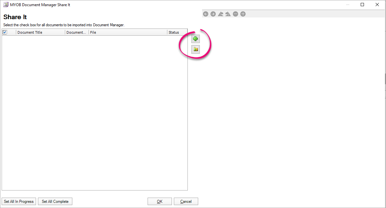Zoom in the document preview

[x=243, y=14]
